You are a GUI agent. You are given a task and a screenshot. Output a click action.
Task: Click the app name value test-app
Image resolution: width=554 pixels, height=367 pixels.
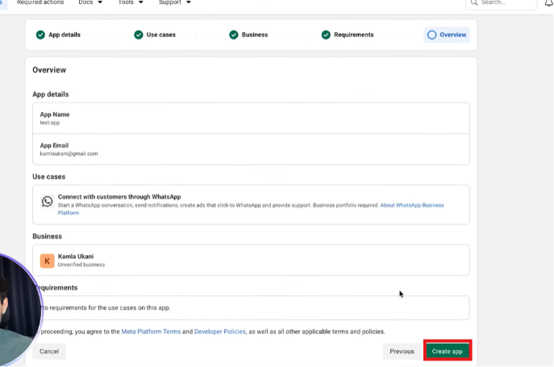point(50,123)
